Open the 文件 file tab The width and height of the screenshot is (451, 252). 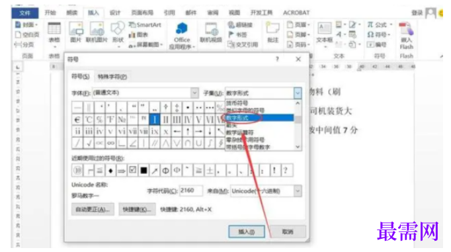click(x=25, y=13)
